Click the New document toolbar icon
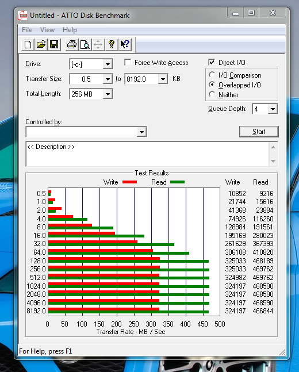This screenshot has height=372, width=299. tap(28, 44)
